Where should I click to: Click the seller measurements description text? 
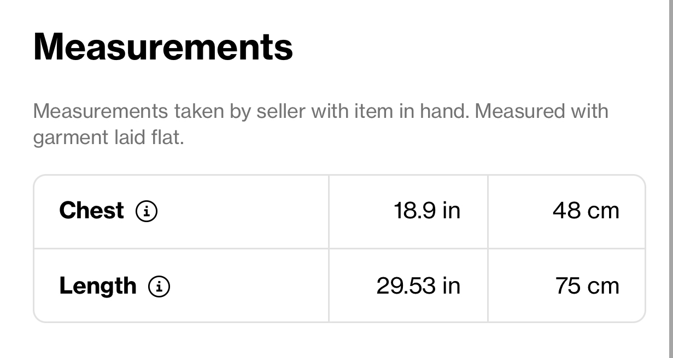tap(320, 124)
